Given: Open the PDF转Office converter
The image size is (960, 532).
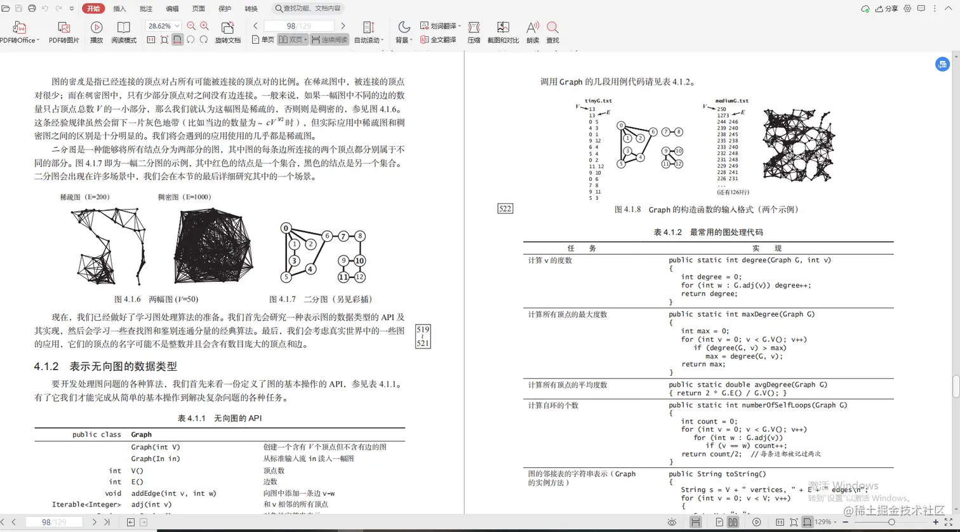Looking at the screenshot, I should point(19,32).
